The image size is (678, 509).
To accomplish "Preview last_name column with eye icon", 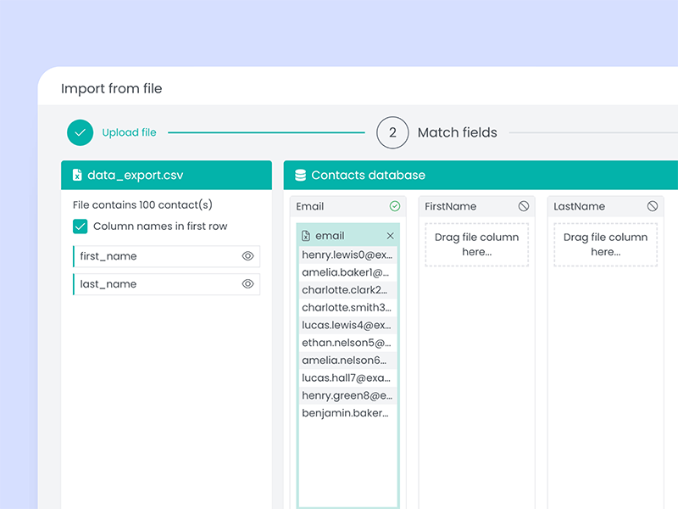I will tap(247, 284).
